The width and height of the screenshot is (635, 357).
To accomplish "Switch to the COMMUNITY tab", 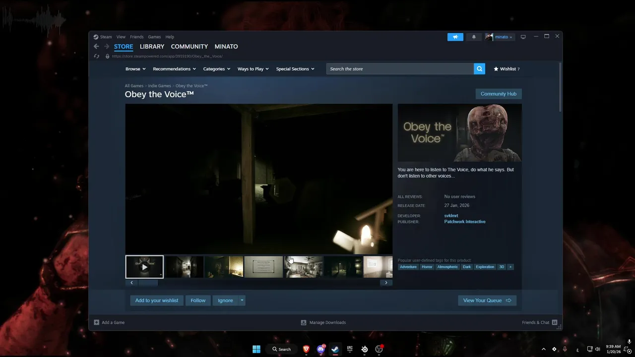I will tap(190, 47).
